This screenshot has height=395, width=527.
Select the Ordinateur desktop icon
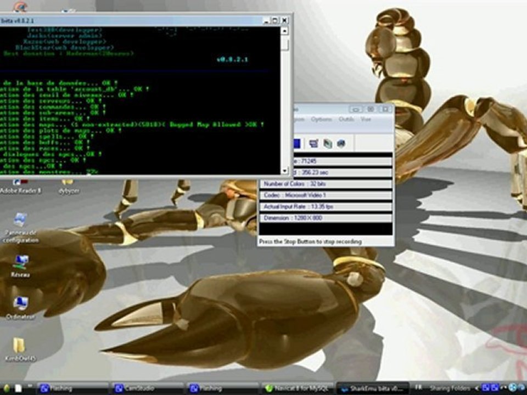point(20,308)
